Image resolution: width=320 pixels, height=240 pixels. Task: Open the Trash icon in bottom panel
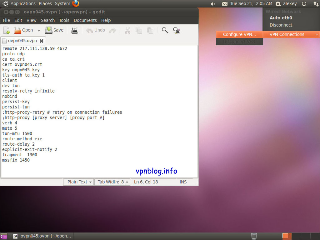(254, 236)
